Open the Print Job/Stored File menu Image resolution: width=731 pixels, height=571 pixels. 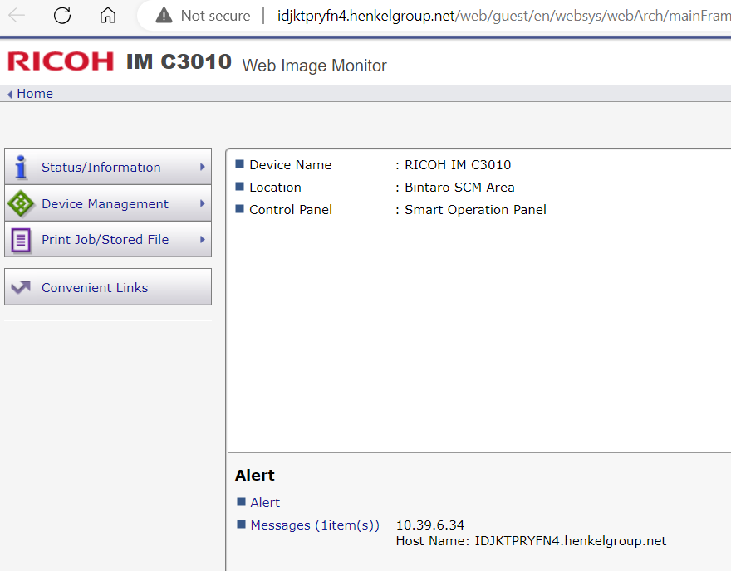108,239
